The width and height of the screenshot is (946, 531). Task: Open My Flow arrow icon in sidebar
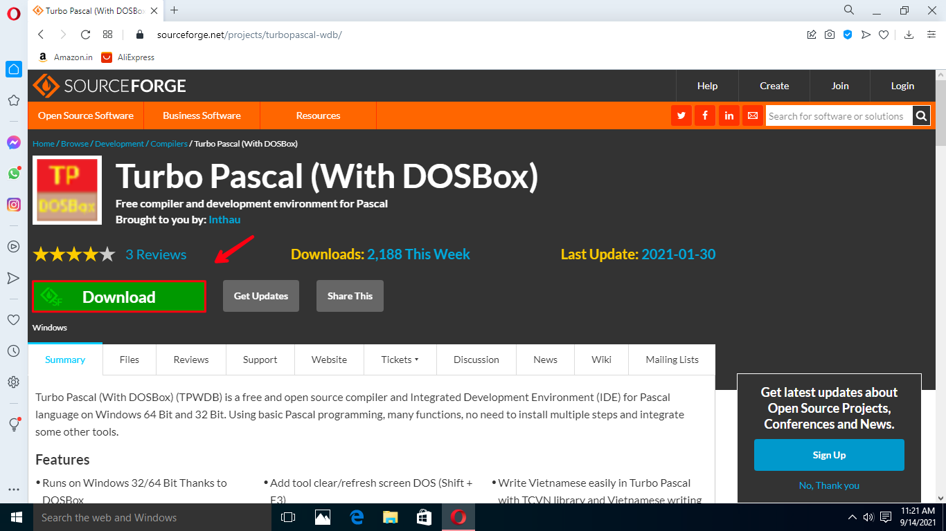(14, 278)
